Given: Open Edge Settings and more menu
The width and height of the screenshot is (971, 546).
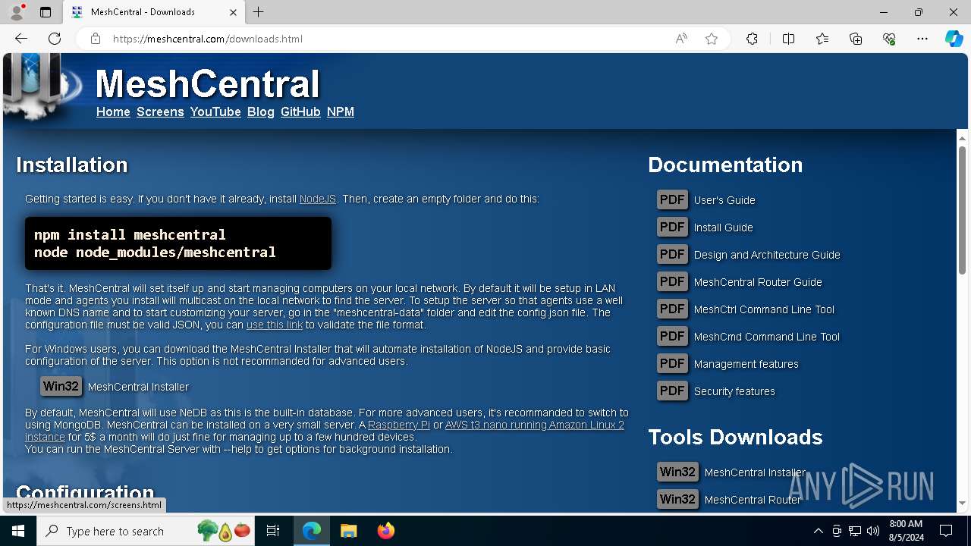Looking at the screenshot, I should (922, 39).
